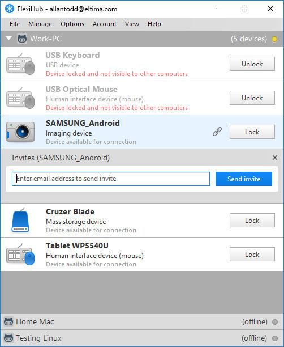Click 'Invites (SAMSUNG_Android)' panel heading

pyautogui.click(x=61, y=158)
